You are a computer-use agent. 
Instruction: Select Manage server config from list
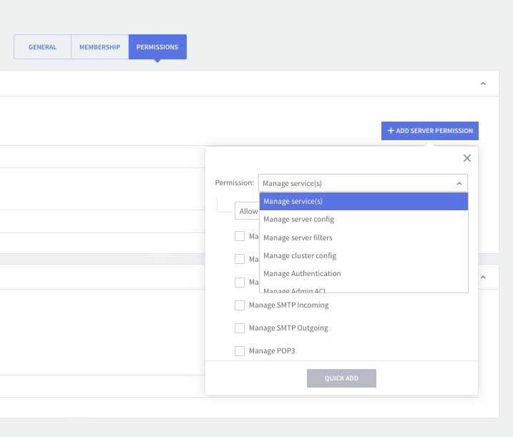[x=363, y=220]
